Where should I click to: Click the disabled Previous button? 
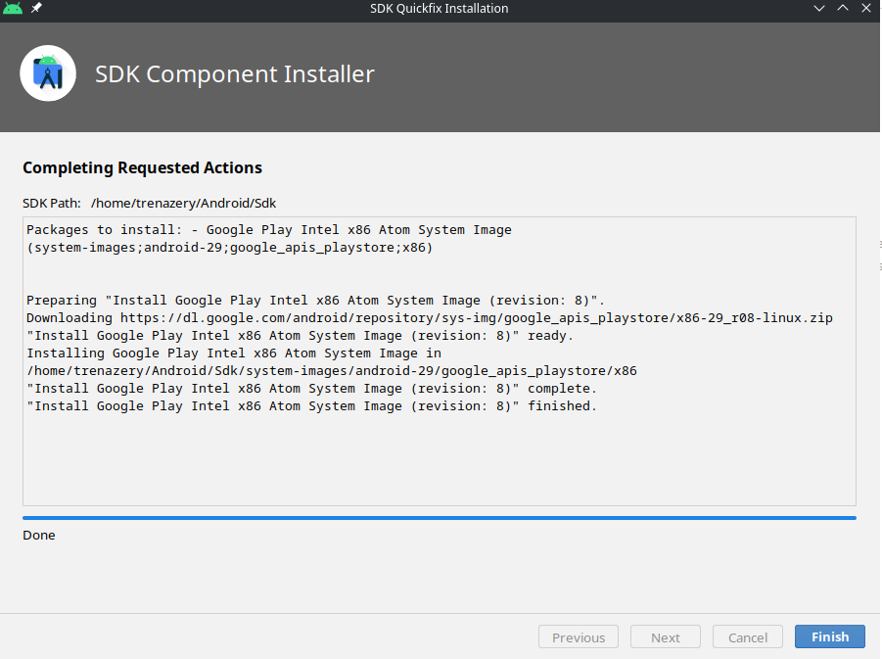[578, 637]
